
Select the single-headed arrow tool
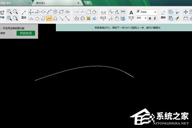(x=61, y=18)
